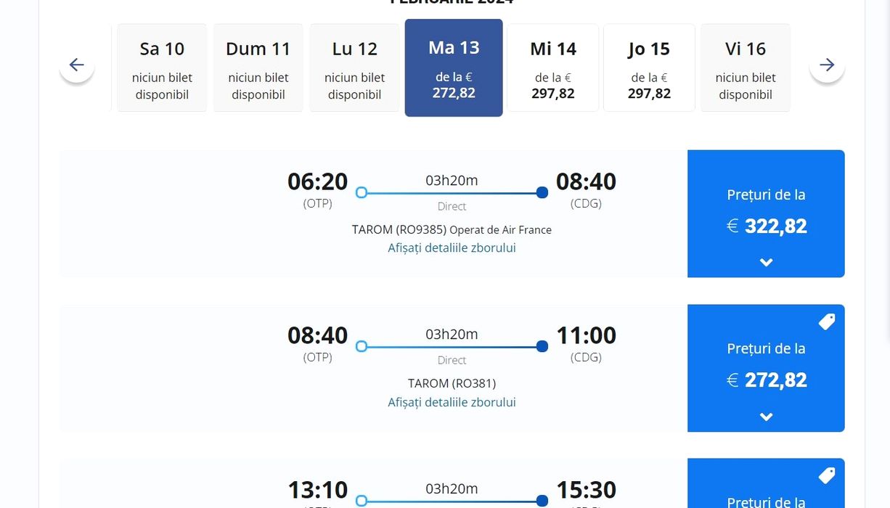The height and width of the screenshot is (508, 890).
Task: Click the €322,82 price button
Action: (766, 214)
